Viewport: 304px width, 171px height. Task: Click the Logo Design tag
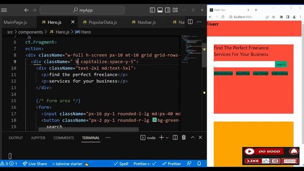(261, 74)
